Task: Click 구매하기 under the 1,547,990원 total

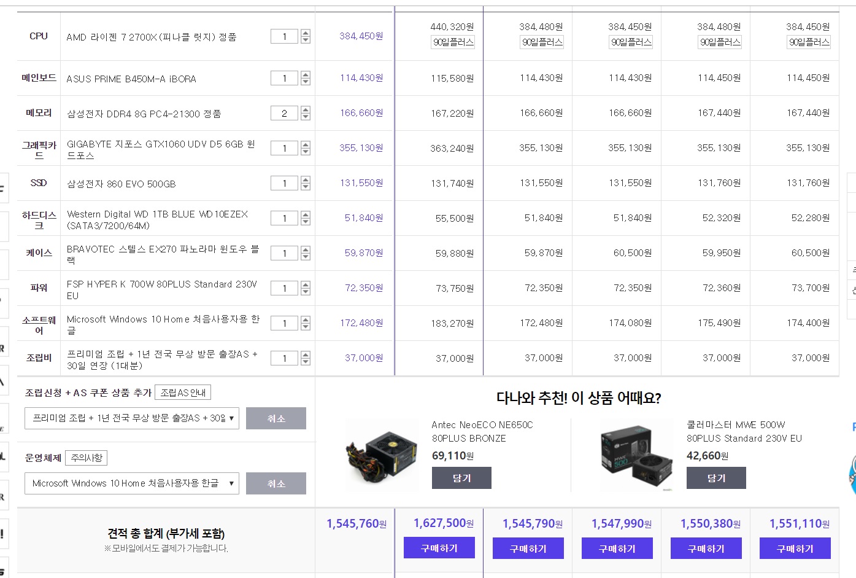Action: coord(617,548)
